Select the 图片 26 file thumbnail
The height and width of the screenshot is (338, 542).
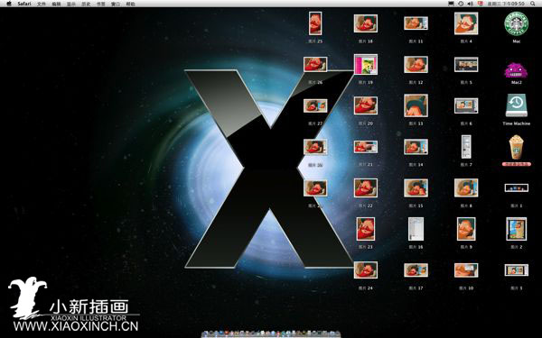click(x=315, y=65)
